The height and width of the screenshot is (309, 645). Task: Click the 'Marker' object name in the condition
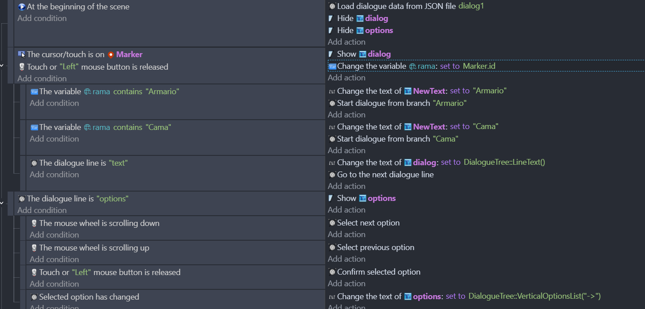click(129, 54)
